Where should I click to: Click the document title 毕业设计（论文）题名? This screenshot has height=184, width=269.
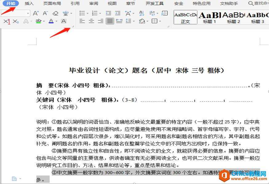[x=108, y=70]
